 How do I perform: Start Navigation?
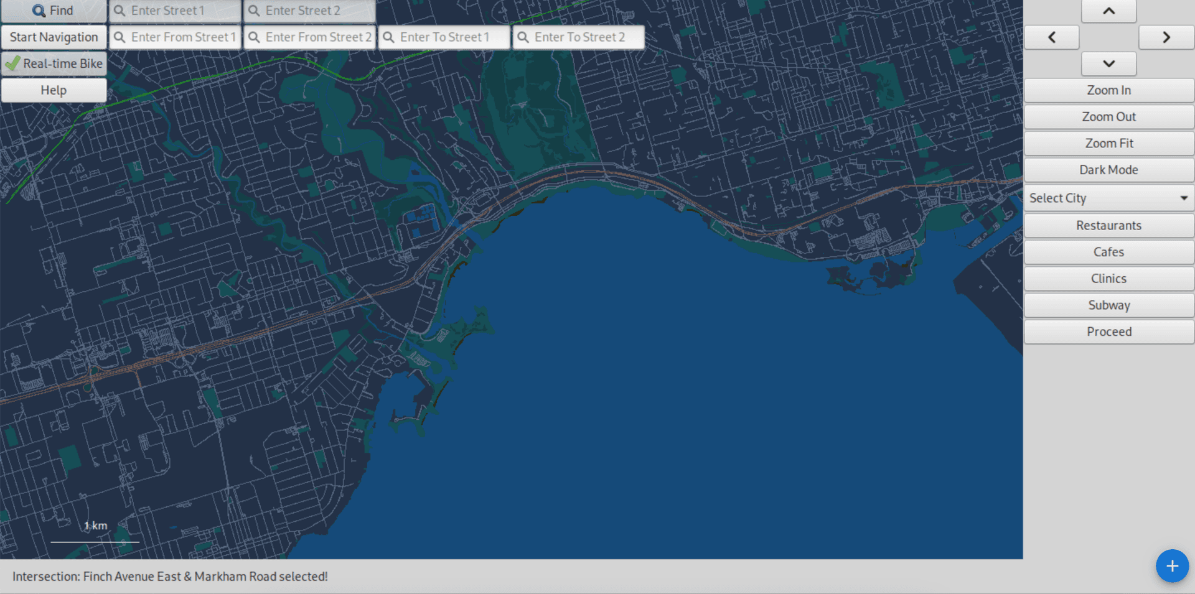pos(54,37)
